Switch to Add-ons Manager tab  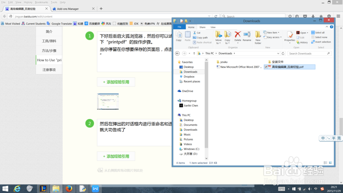click(74, 9)
